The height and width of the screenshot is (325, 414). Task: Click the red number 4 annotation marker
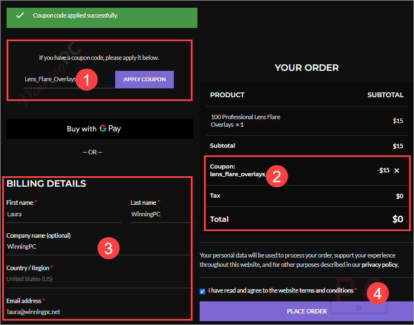tap(377, 293)
